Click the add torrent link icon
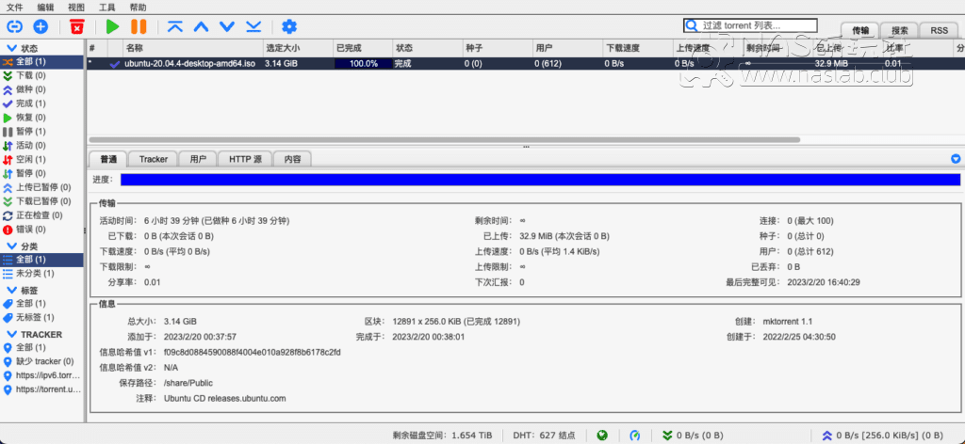This screenshot has height=444, width=965. (x=14, y=26)
